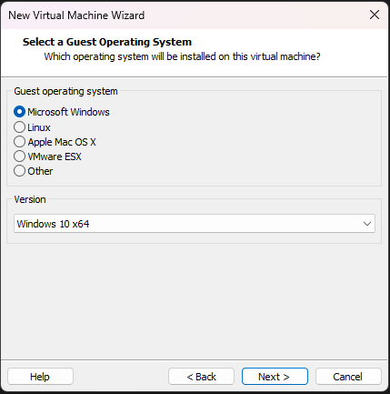The height and width of the screenshot is (394, 390).
Task: Open Help for this wizard page
Action: coord(40,377)
